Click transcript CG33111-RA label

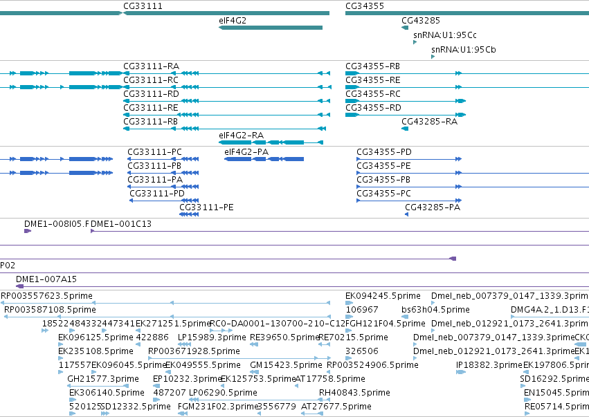151,66
